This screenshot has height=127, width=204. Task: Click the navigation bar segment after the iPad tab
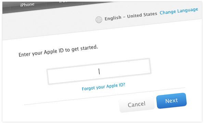pyautogui.click(x=96, y=3)
